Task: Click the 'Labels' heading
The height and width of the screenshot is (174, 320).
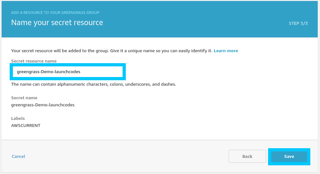Action: (18, 119)
